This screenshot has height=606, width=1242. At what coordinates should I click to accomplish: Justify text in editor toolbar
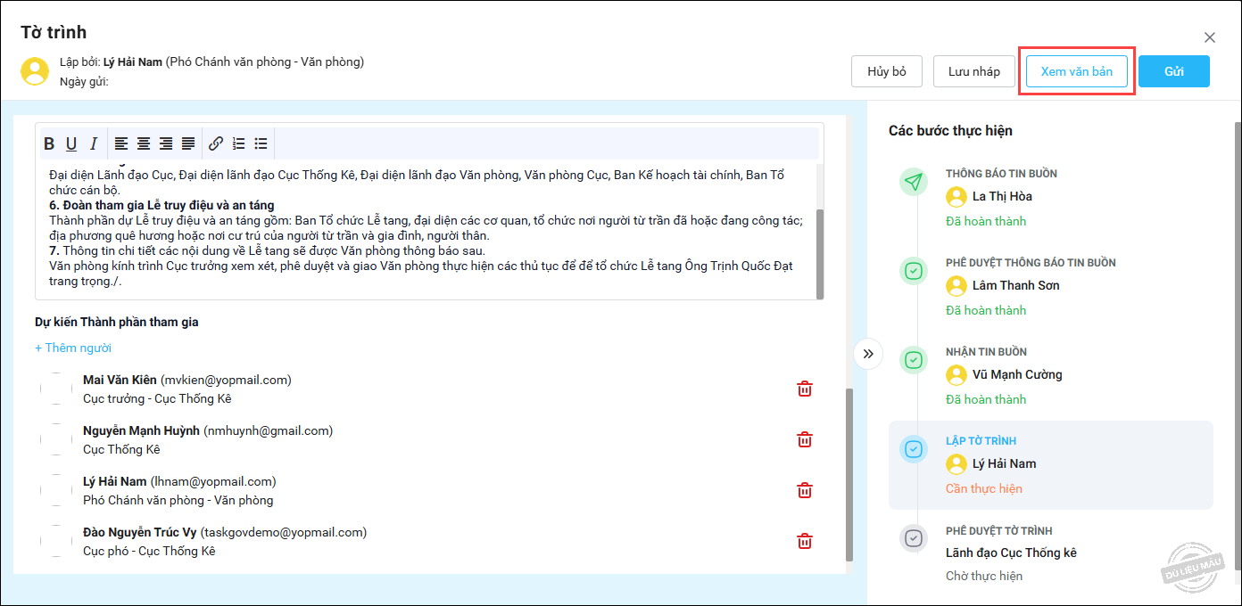(x=188, y=143)
